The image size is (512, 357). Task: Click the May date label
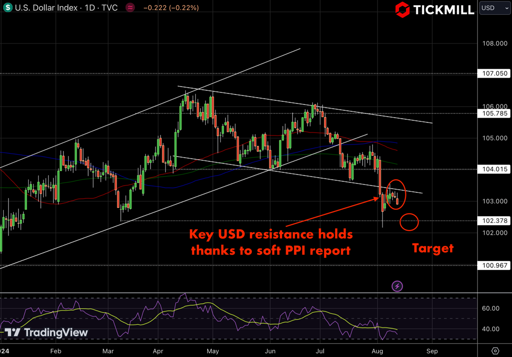tap(213, 351)
